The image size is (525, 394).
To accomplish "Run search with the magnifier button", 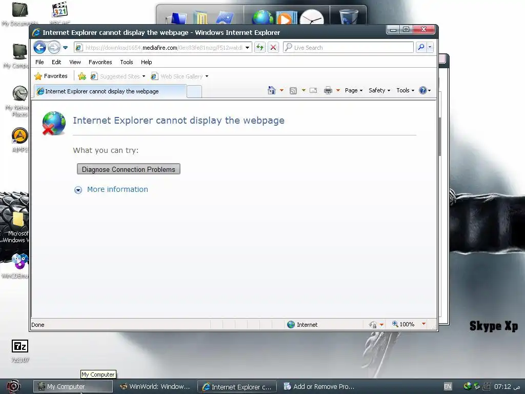I will [421, 48].
